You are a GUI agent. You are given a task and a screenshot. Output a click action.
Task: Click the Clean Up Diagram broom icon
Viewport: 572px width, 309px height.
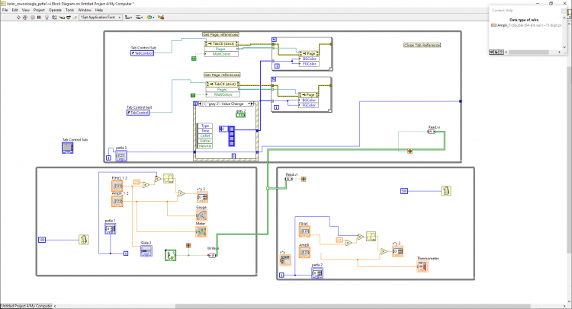coord(161,17)
